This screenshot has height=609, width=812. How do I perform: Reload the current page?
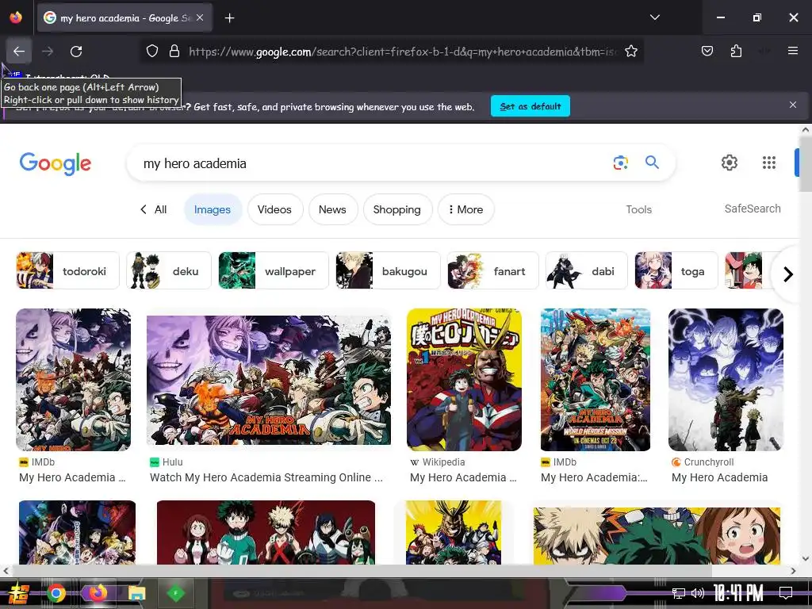[76, 52]
